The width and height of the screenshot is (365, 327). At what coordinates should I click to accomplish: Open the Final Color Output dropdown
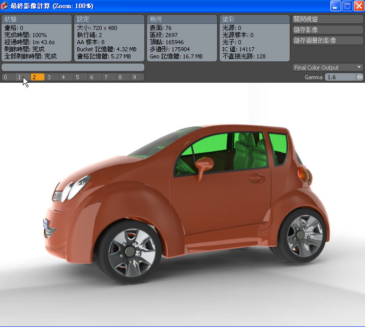(x=327, y=68)
